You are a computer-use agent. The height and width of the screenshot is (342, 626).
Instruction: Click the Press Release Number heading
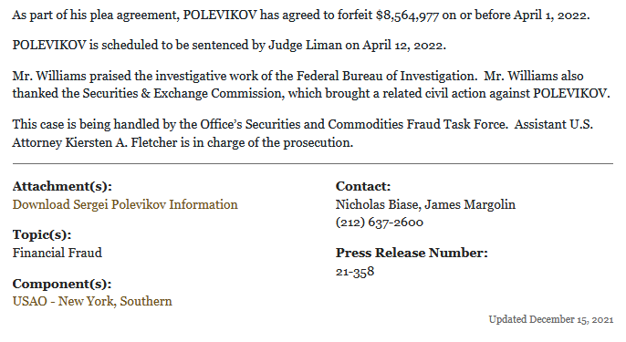coord(412,253)
